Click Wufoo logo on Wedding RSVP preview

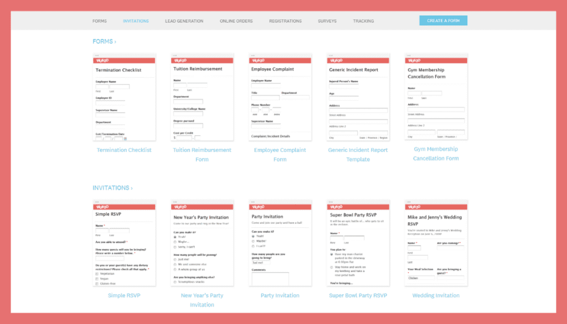click(x=414, y=207)
